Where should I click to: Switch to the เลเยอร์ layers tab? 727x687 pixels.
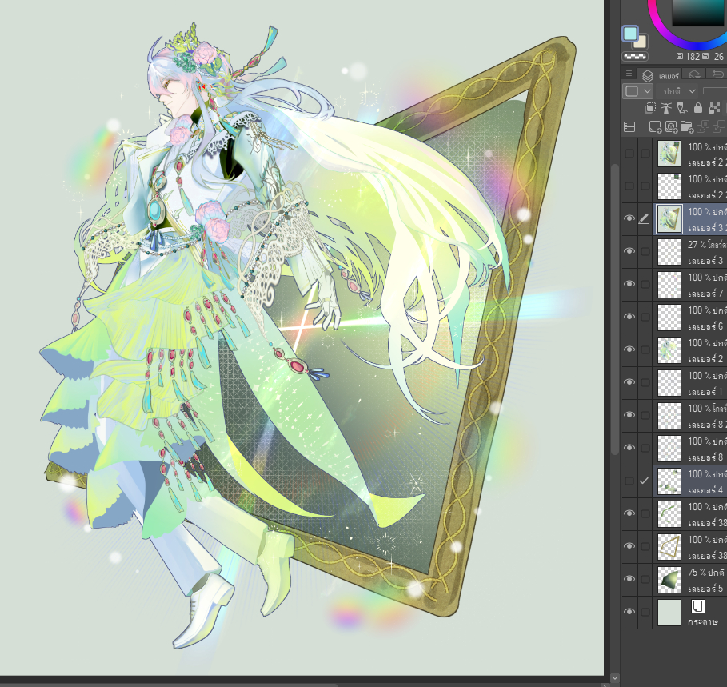point(657,75)
